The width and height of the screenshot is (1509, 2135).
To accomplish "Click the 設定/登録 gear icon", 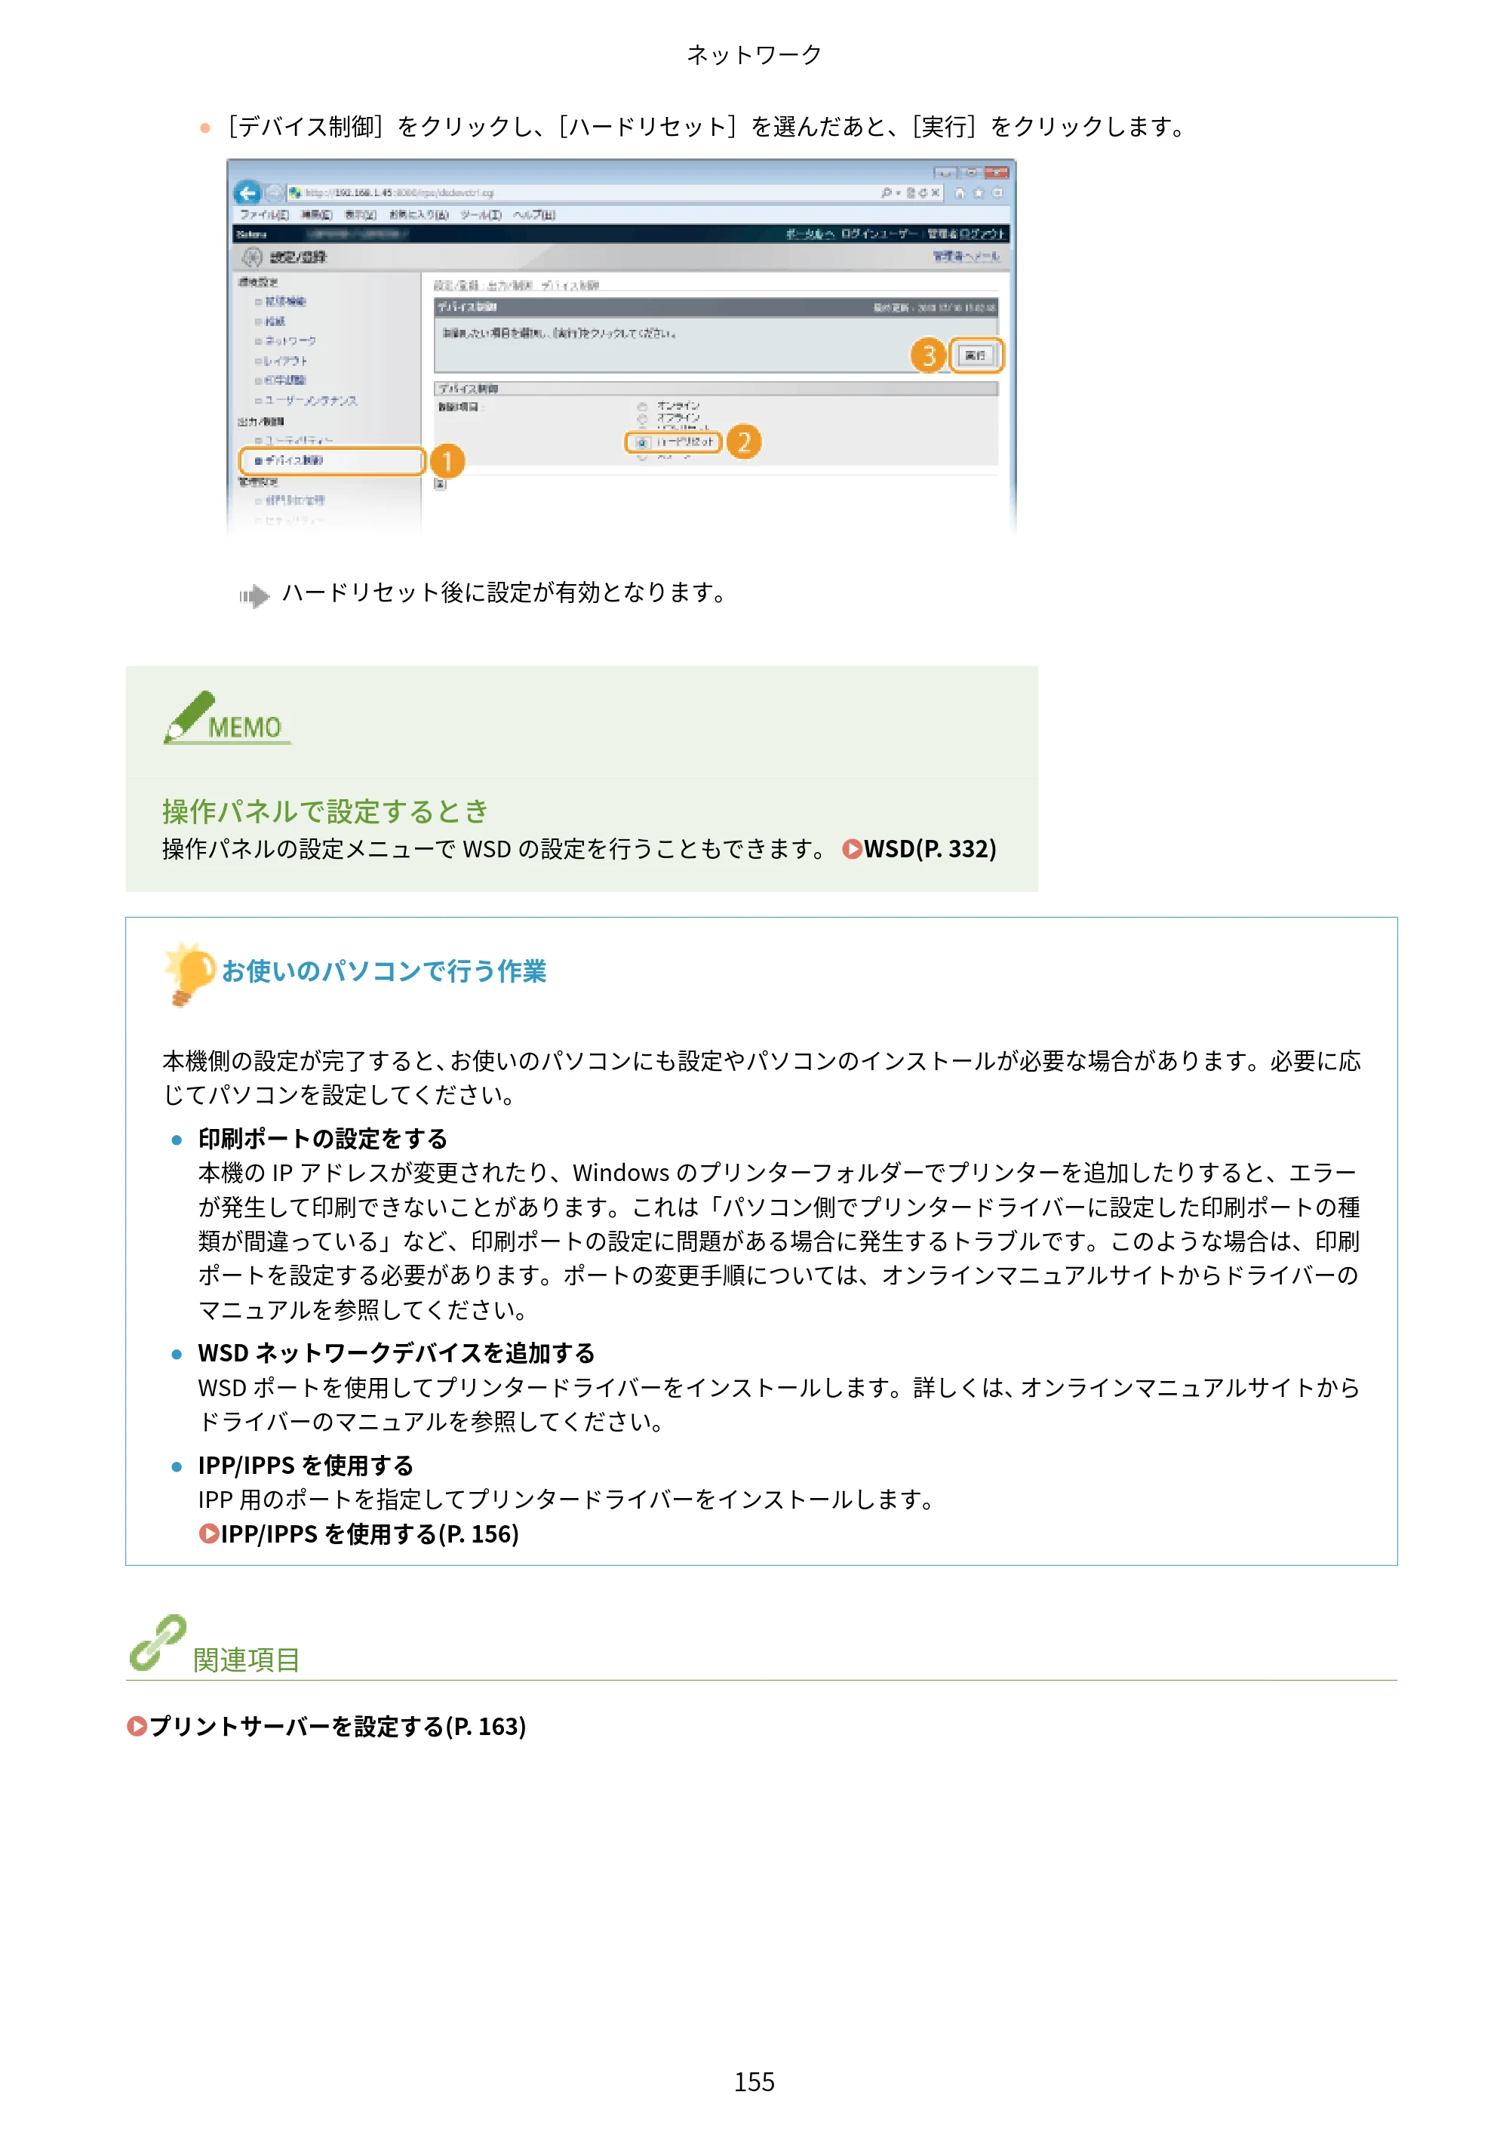I will coord(252,257).
